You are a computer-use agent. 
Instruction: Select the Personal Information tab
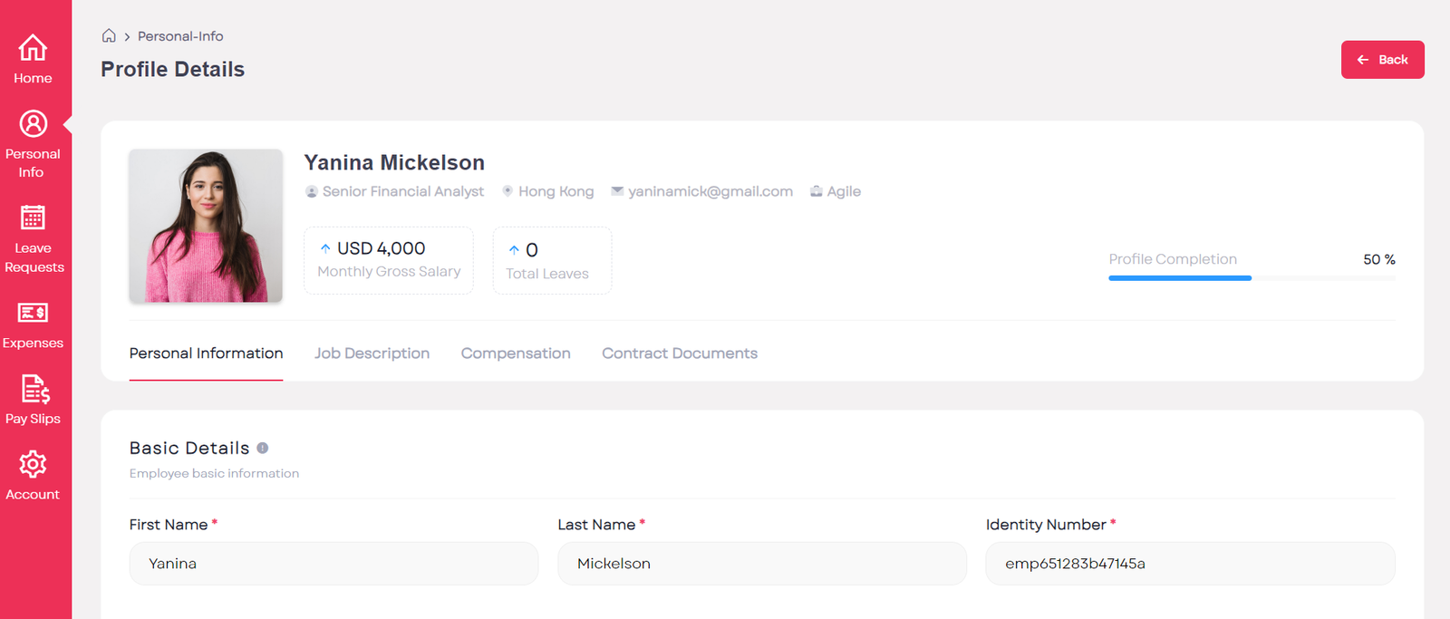click(206, 353)
